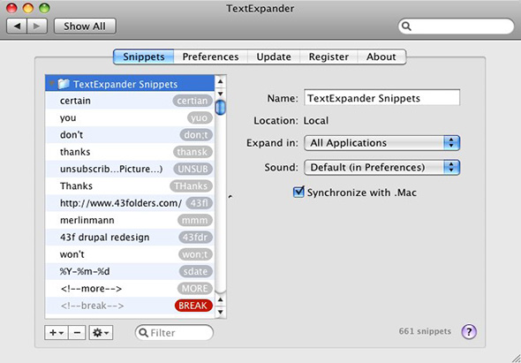
Task: Click the forward navigation arrow
Action: 37,26
